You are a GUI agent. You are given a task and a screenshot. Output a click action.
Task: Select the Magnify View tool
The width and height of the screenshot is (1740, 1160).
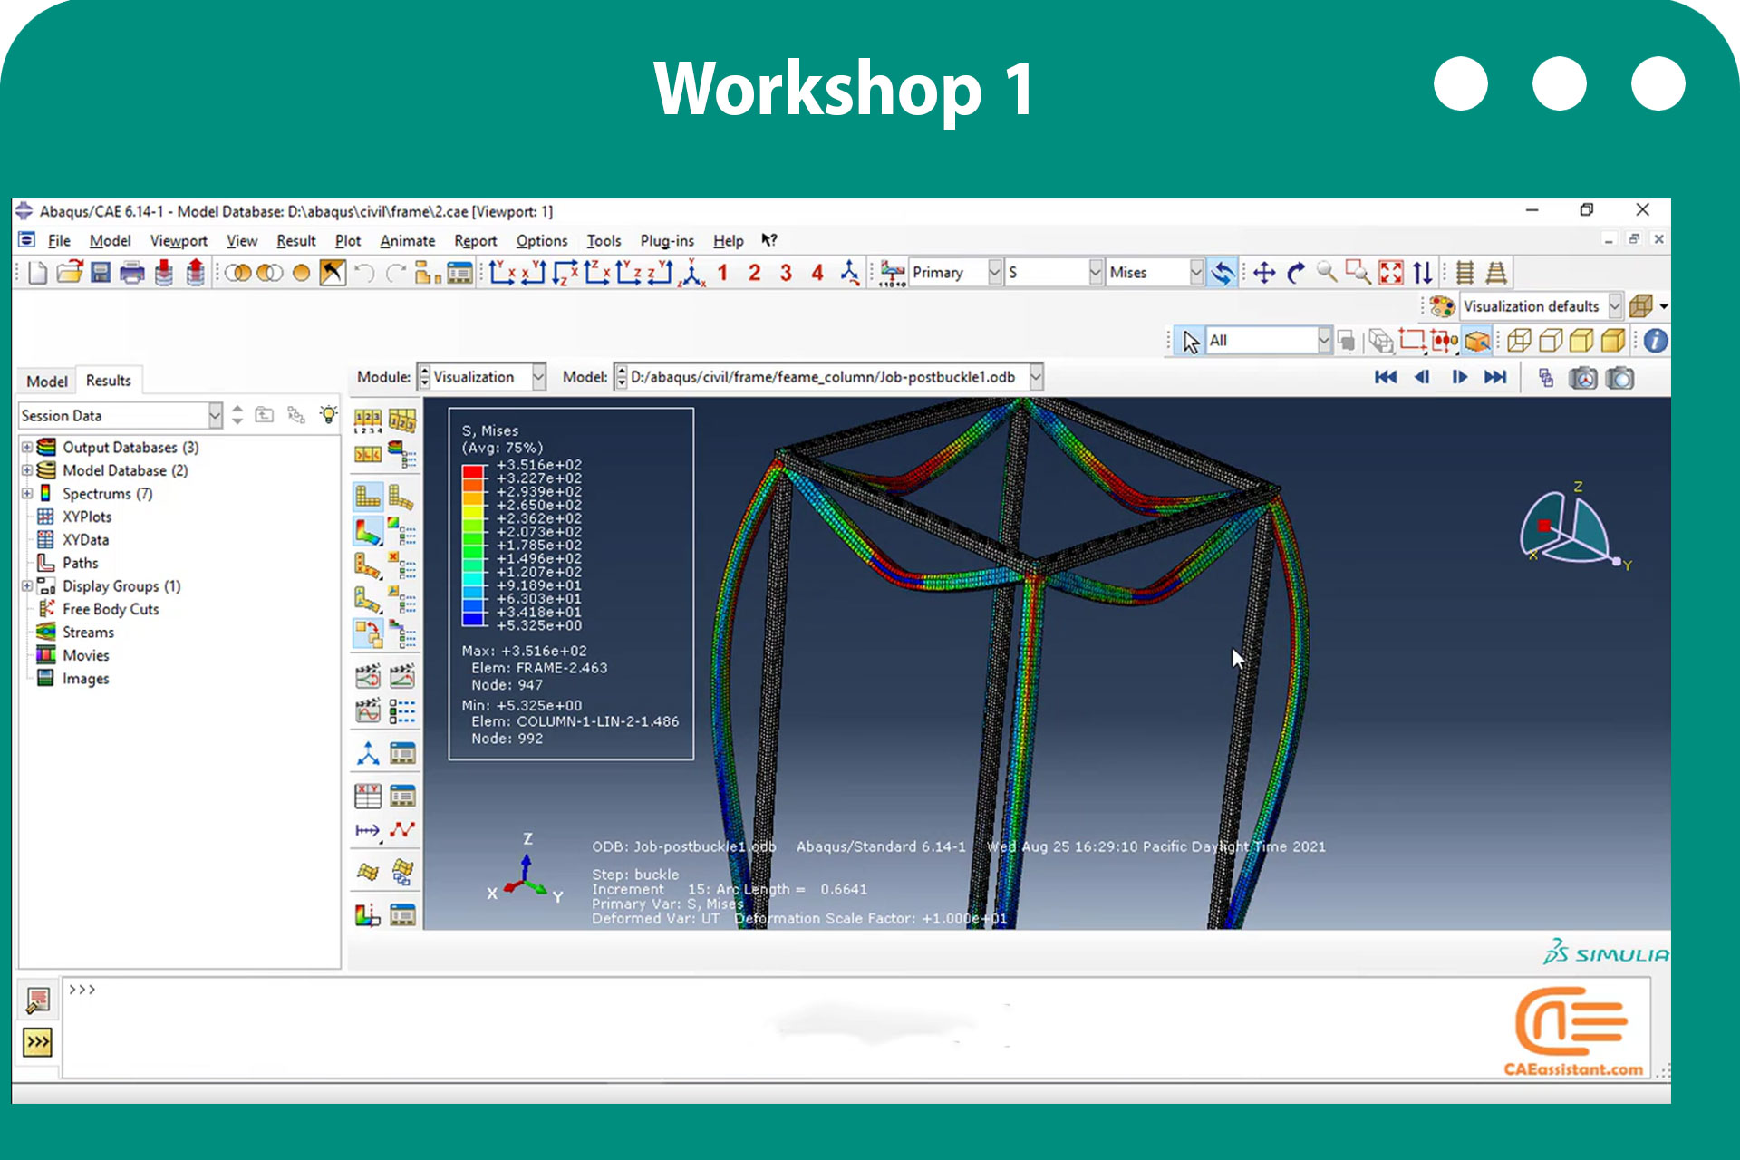pos(1327,272)
